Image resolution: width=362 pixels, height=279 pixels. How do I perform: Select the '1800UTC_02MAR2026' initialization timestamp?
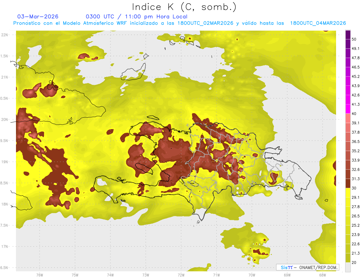(206, 23)
